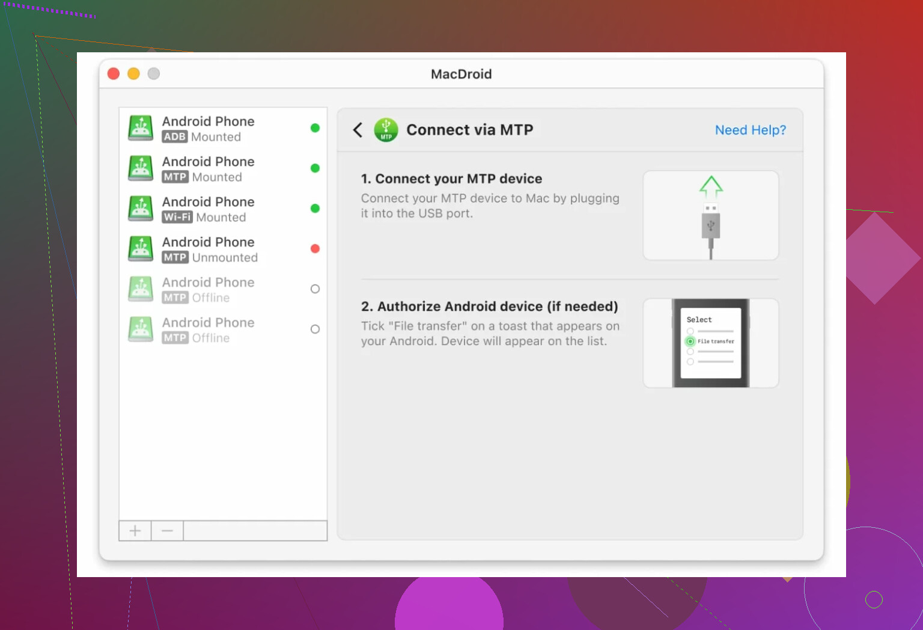Click the File transfer phone illustration
923x630 pixels.
[711, 343]
